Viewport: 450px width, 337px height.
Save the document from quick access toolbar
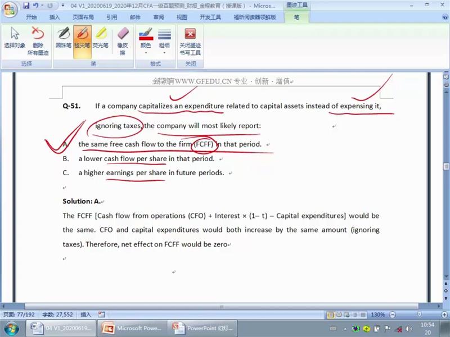26,6
